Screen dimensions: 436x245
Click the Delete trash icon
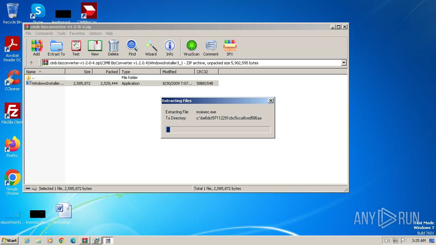(113, 48)
